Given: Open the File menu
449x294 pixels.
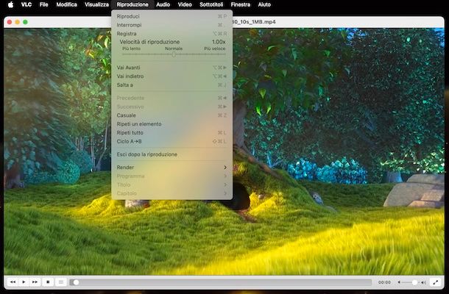Looking at the screenshot, I should [44, 4].
